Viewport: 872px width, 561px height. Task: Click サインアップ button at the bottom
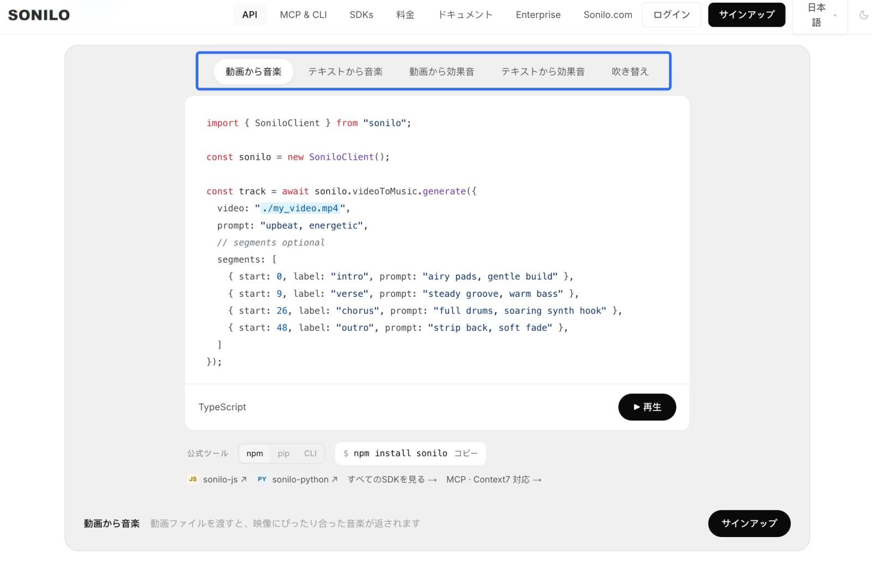click(749, 523)
